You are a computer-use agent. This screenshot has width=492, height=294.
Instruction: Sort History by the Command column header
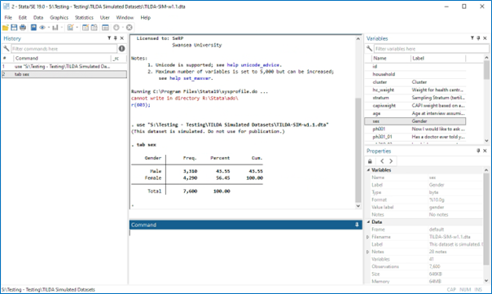(63, 58)
